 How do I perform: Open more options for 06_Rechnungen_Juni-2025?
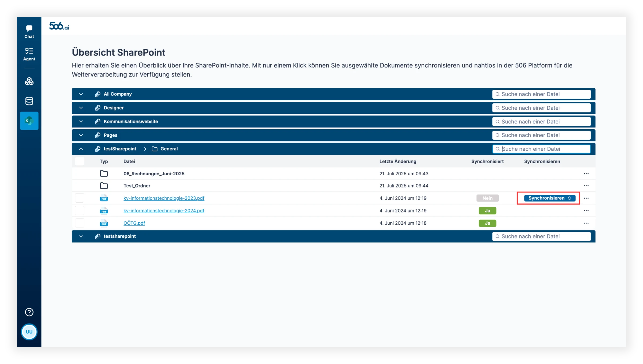586,174
